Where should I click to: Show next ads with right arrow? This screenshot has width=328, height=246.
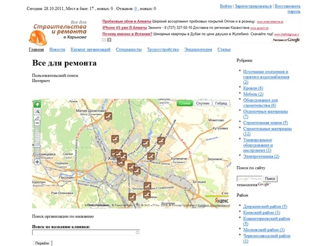(109, 40)
